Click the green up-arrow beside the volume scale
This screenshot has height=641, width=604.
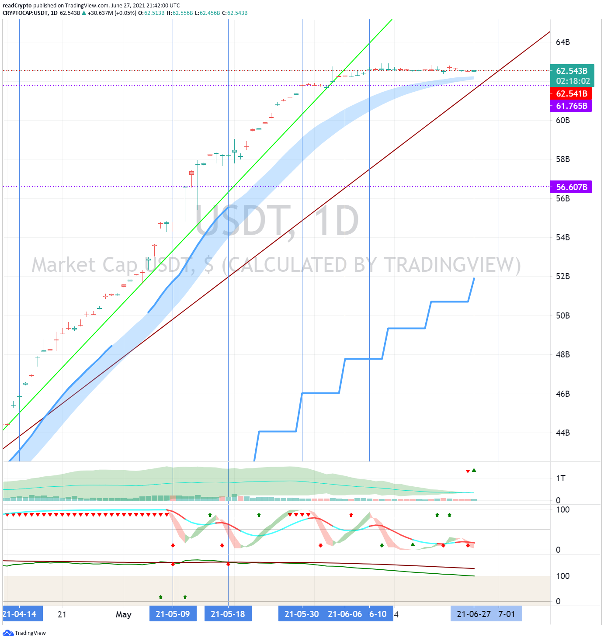click(x=474, y=470)
